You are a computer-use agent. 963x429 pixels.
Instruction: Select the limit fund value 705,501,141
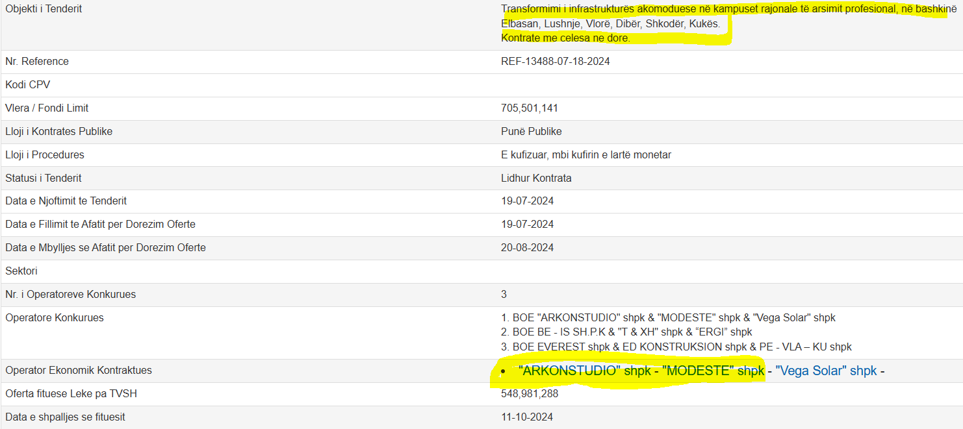(x=530, y=108)
